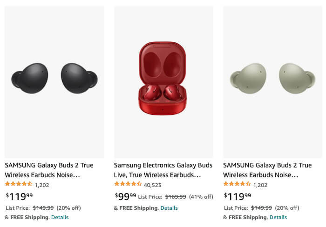Click star rating of Galaxy Buds Live
This screenshot has height=227, width=326.
(x=128, y=184)
